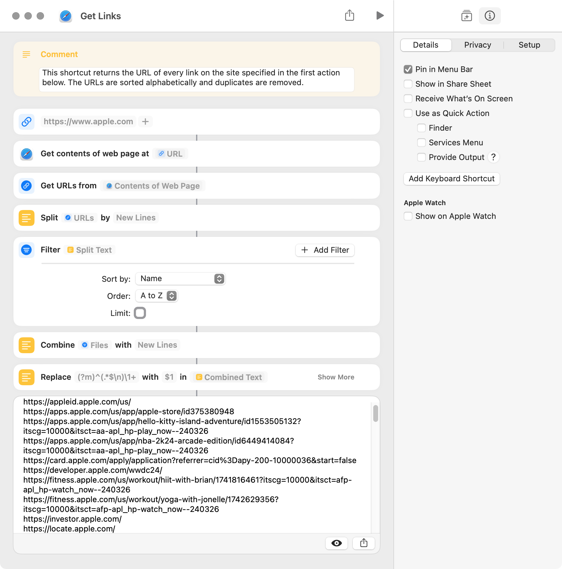Open the action library panel icon

click(x=466, y=16)
